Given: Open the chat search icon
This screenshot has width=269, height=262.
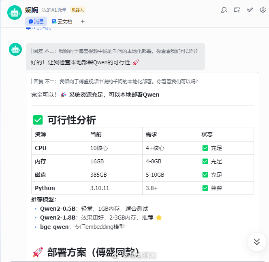Looking at the screenshot, I should pos(224,10).
